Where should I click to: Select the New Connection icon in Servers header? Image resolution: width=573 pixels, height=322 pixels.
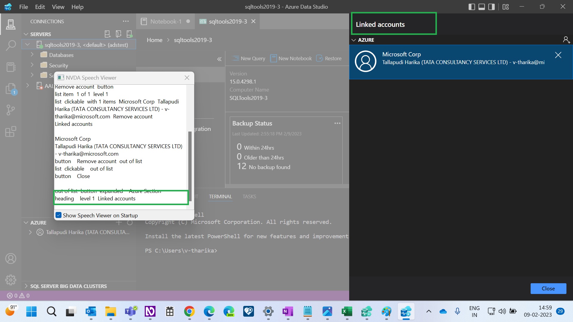tap(107, 34)
